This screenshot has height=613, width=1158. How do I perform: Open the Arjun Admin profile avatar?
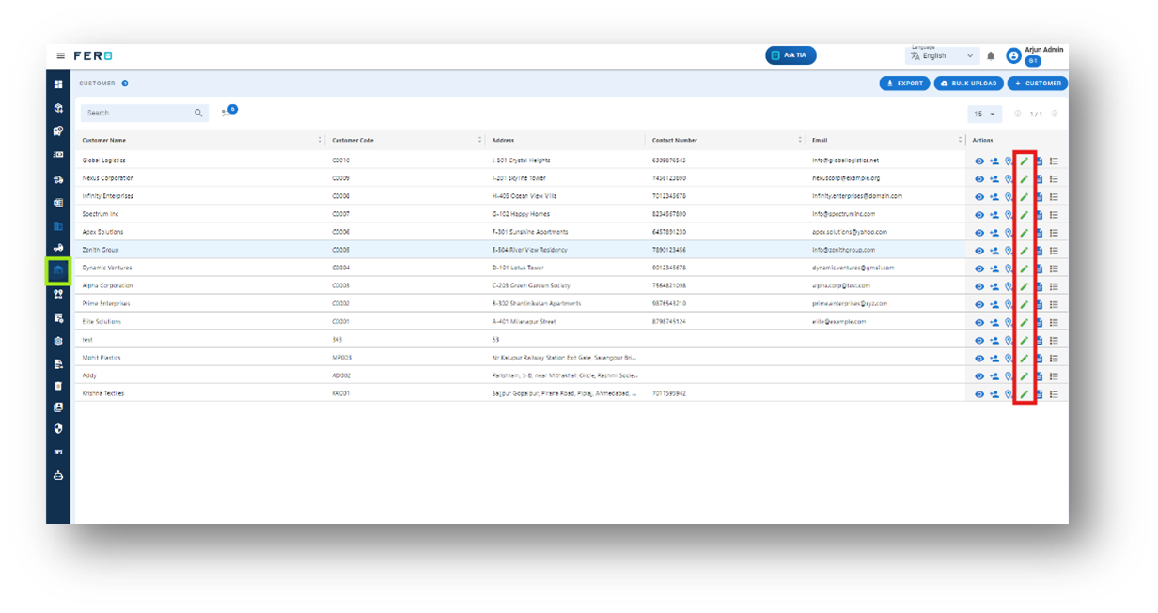point(1013,55)
